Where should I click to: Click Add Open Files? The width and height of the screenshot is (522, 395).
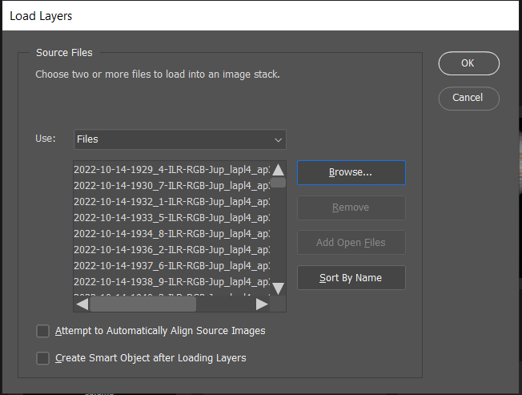point(351,243)
